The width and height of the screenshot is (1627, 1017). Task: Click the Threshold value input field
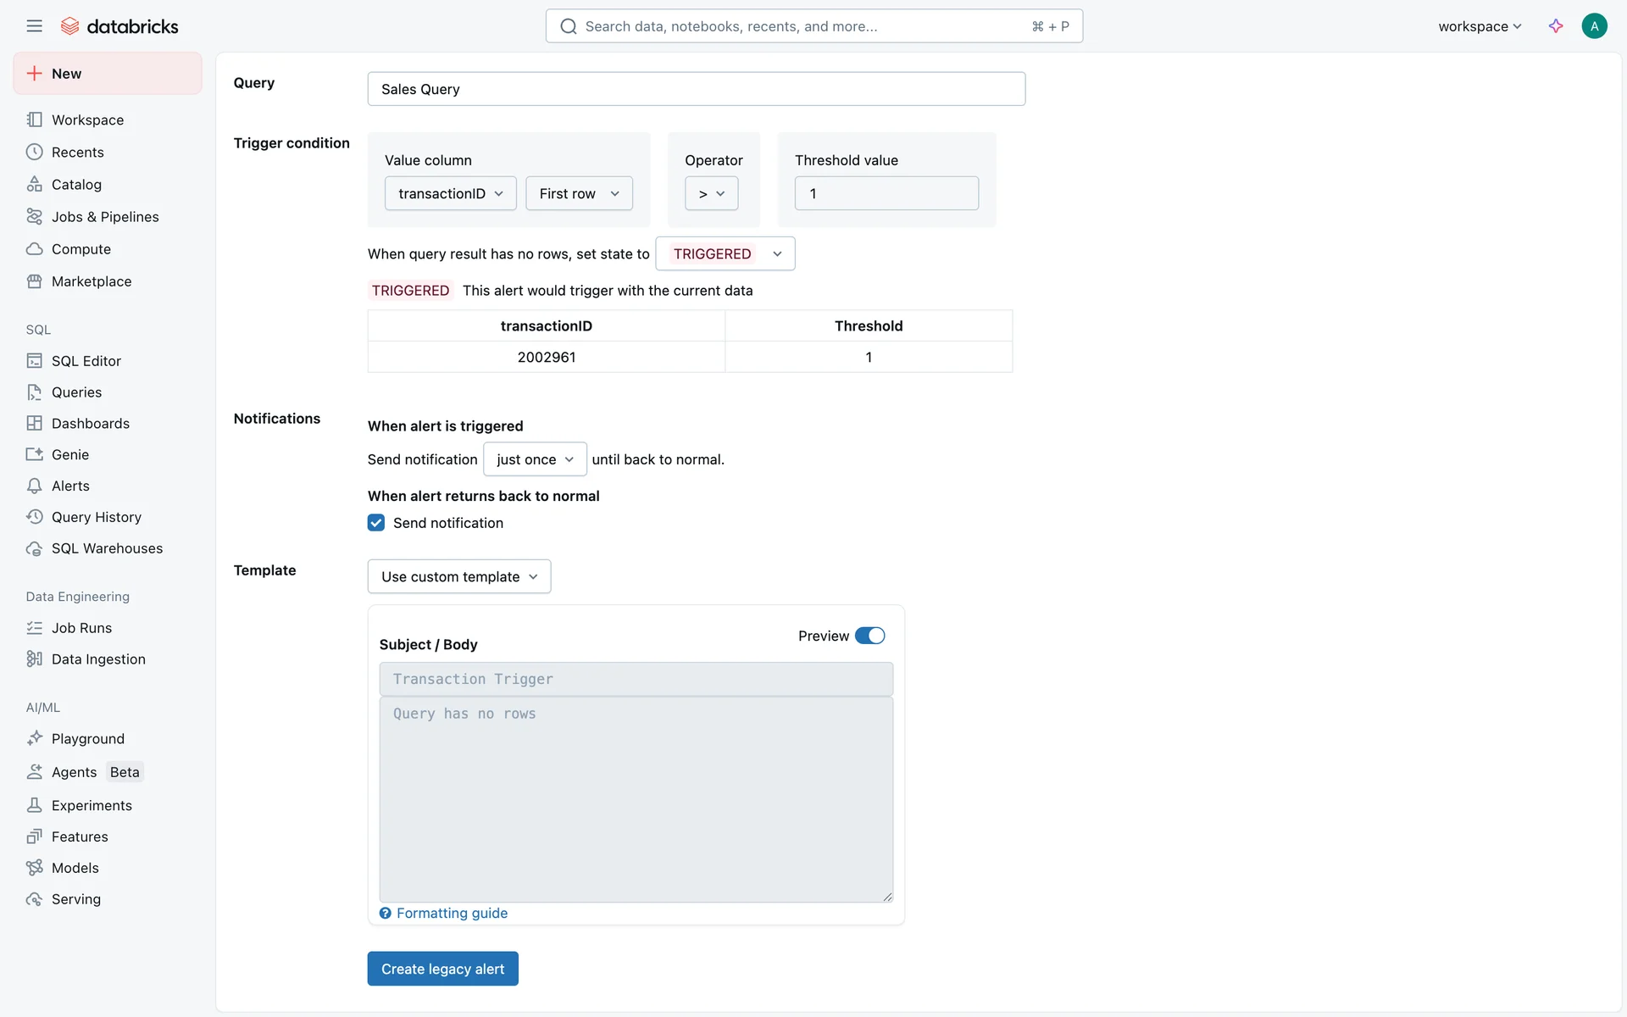click(886, 193)
